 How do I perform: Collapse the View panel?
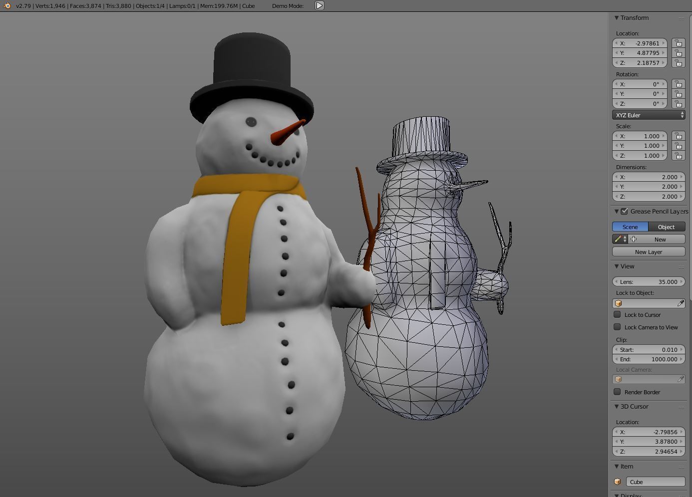point(617,266)
